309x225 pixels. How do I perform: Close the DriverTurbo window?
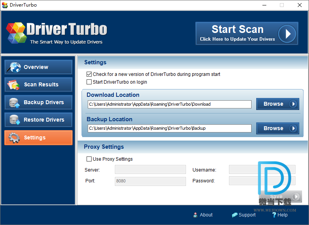[300, 5]
